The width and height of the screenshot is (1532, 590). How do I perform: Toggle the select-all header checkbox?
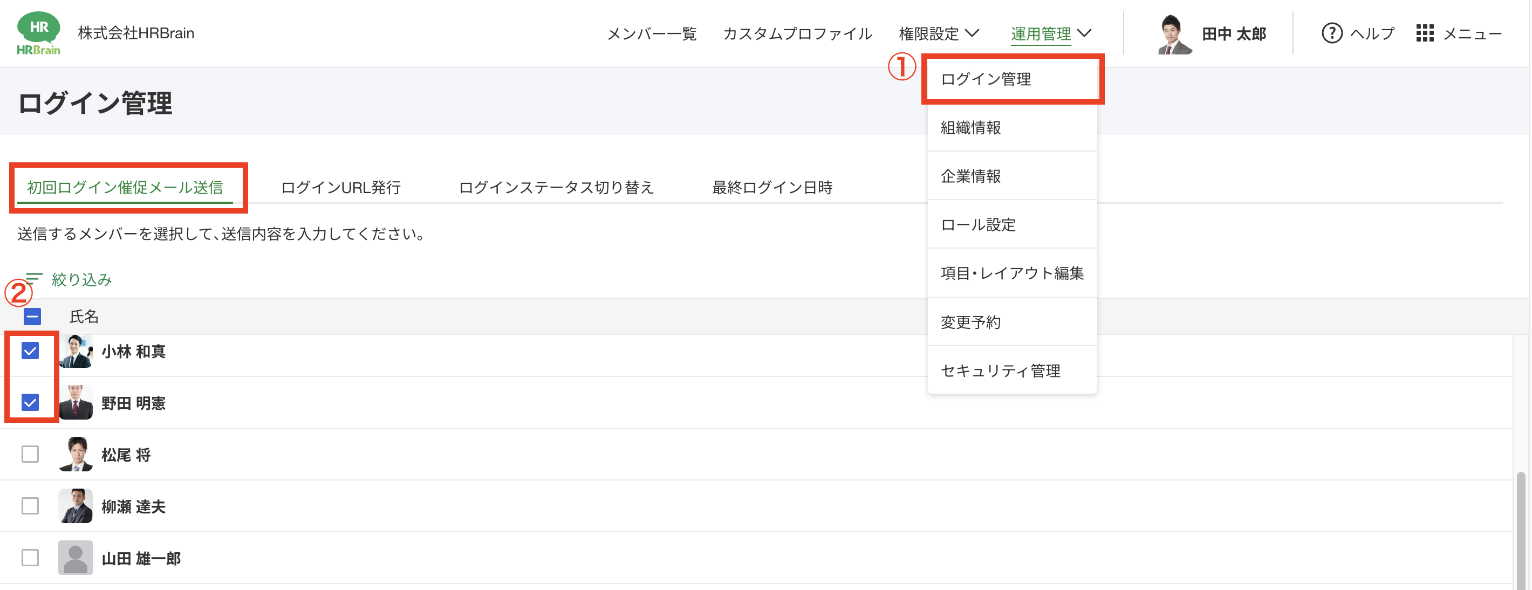(x=33, y=317)
